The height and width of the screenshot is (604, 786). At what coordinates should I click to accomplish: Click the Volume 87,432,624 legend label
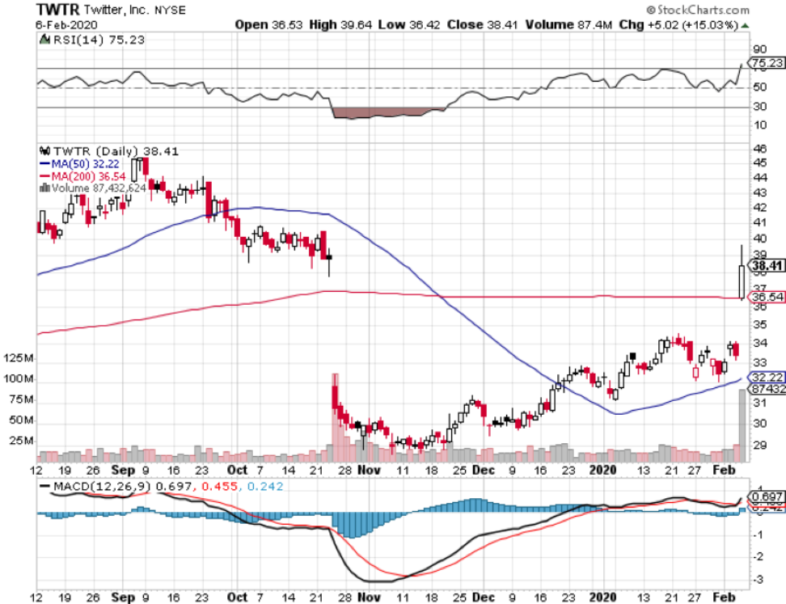tap(99, 188)
